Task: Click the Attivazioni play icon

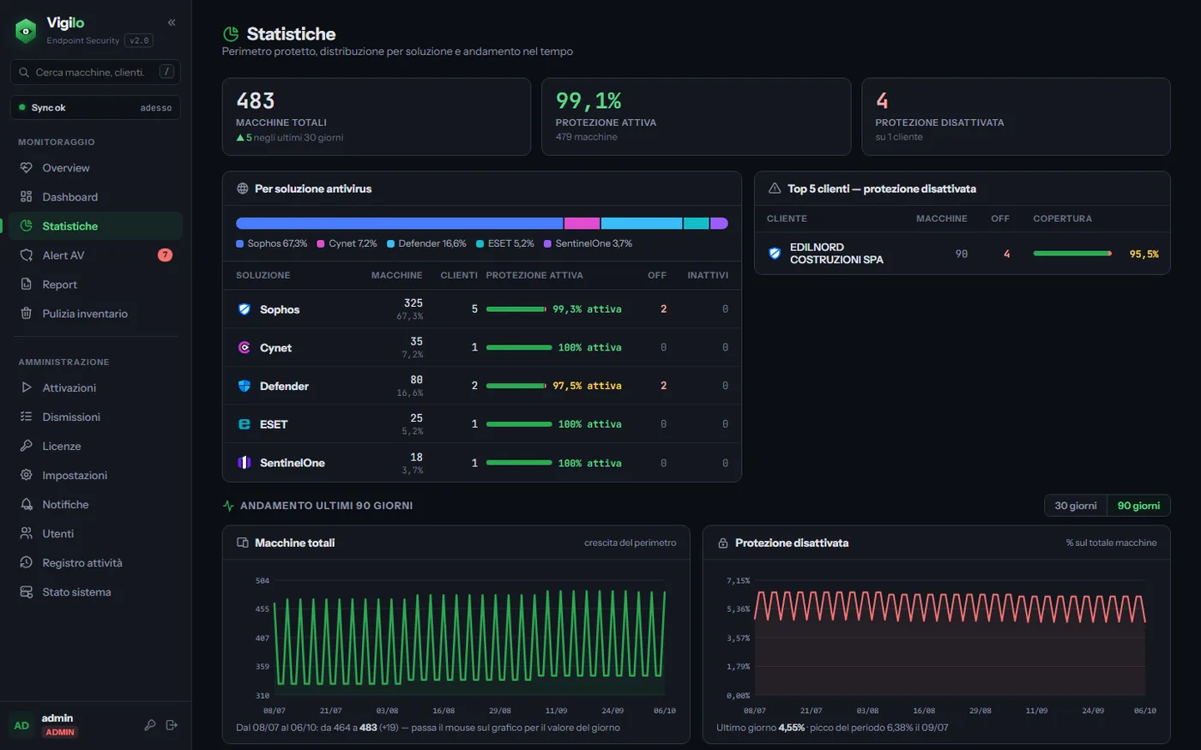Action: tap(26, 387)
